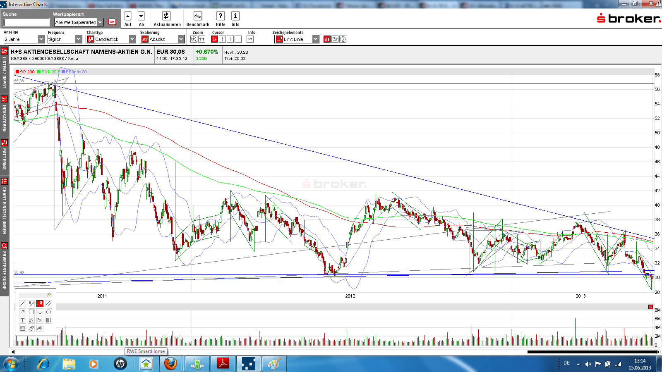This screenshot has height=372, width=662.
Task: Switch to crosshair cursor mode
Action: tap(222, 39)
